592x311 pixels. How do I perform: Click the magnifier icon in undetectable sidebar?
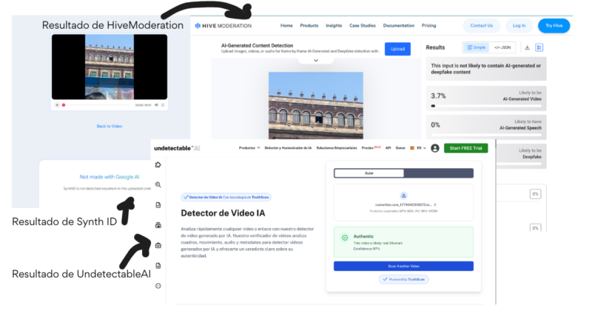[158, 185]
